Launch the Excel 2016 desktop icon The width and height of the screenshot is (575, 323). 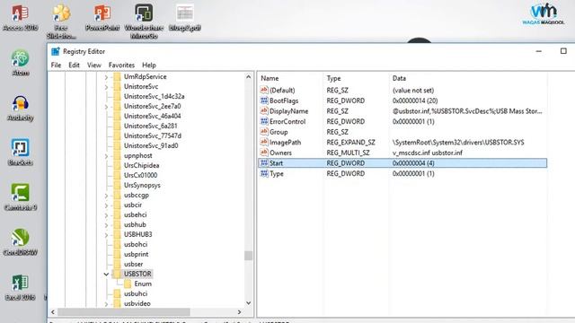20,287
